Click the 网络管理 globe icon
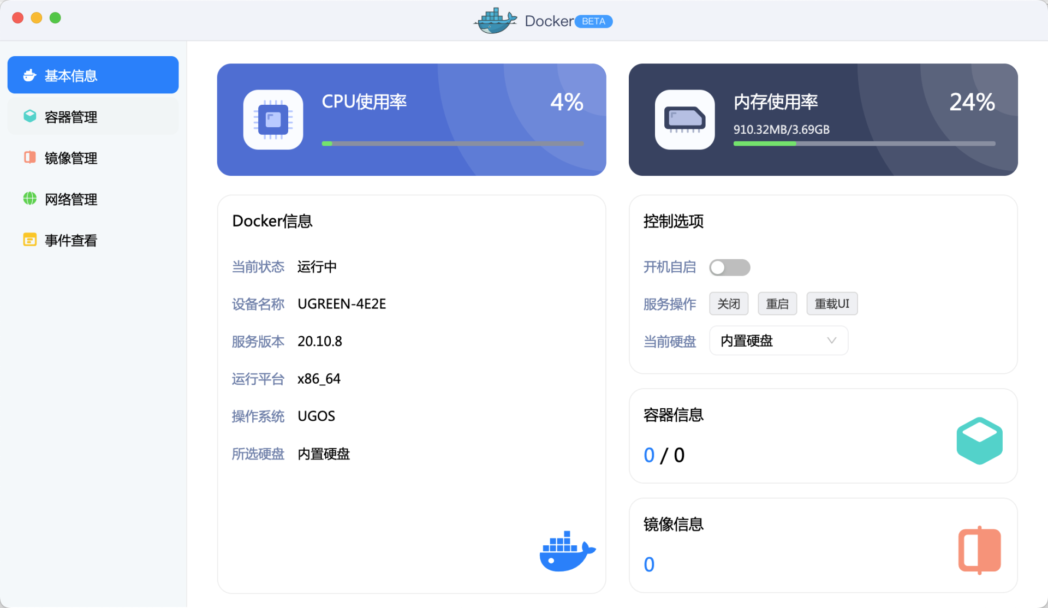This screenshot has height=608, width=1048. point(29,199)
